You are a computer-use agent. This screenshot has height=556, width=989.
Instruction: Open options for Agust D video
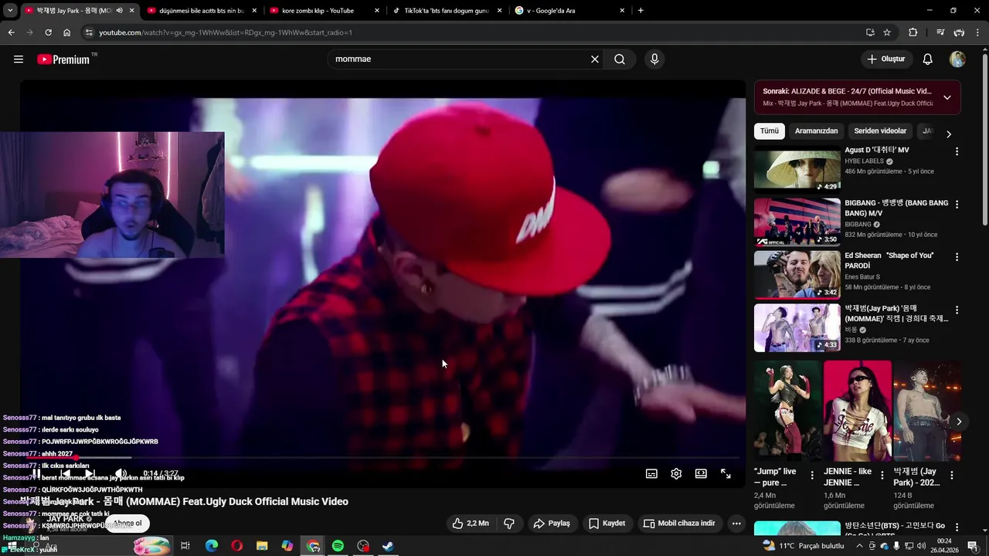(x=957, y=152)
